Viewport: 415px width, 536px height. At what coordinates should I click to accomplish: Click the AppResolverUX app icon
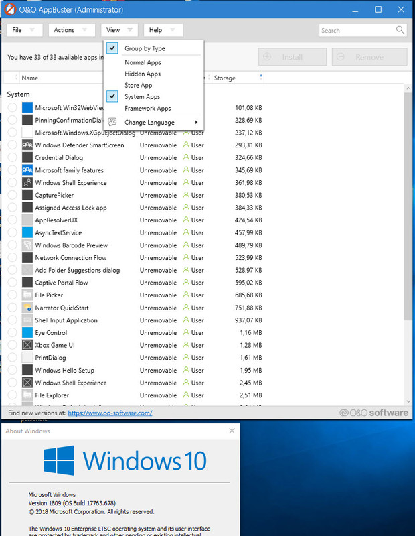point(27,220)
